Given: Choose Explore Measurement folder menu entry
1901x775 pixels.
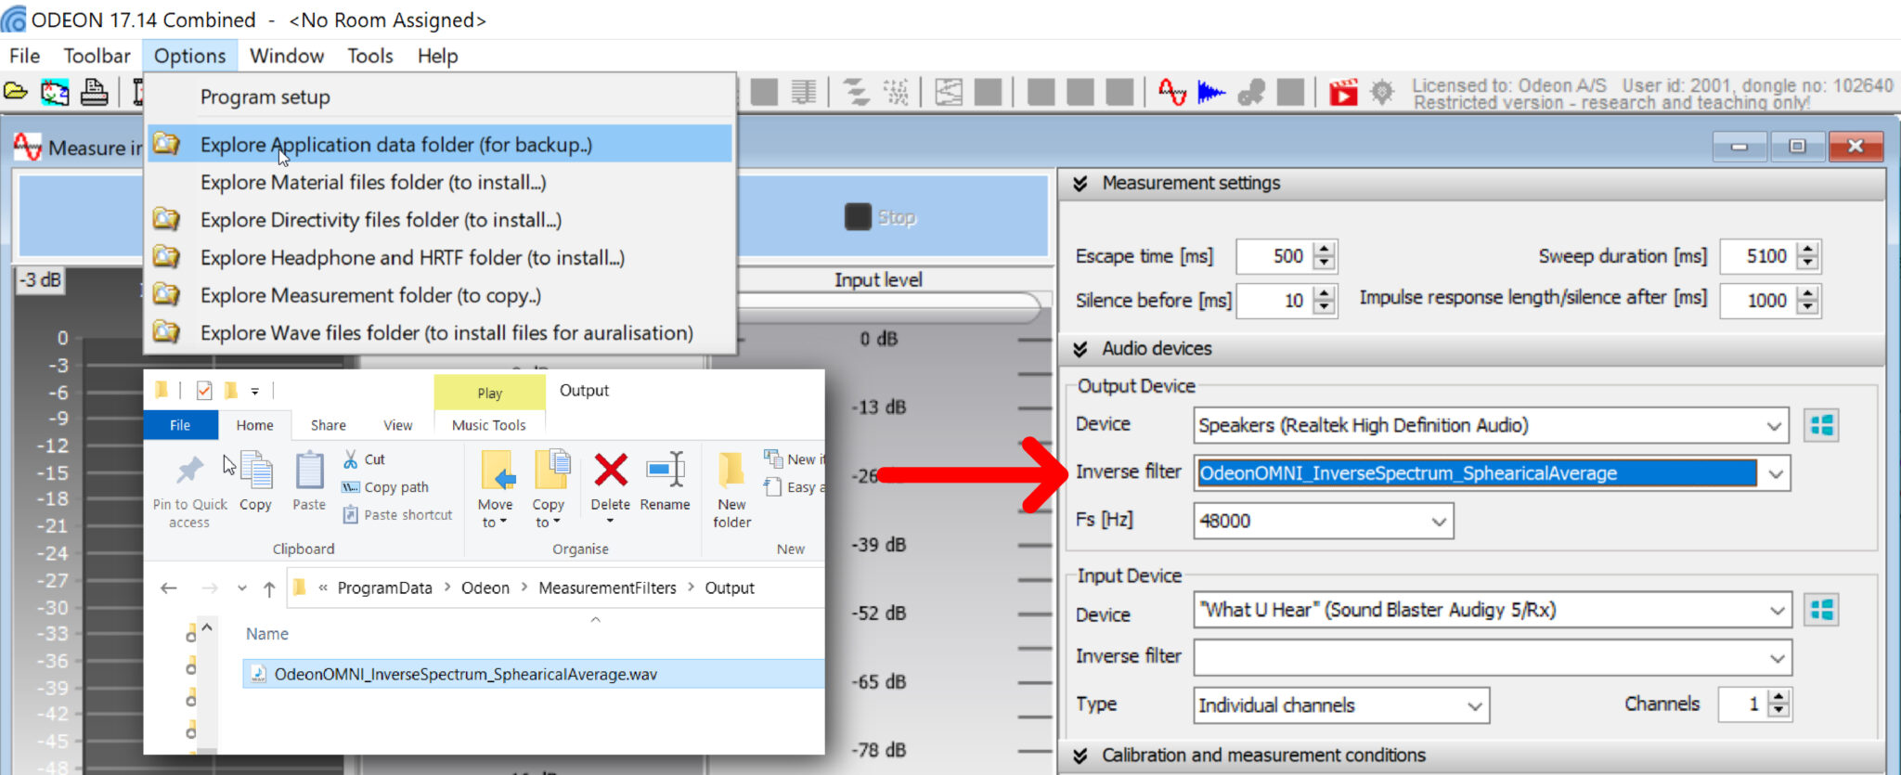Looking at the screenshot, I should [x=369, y=296].
